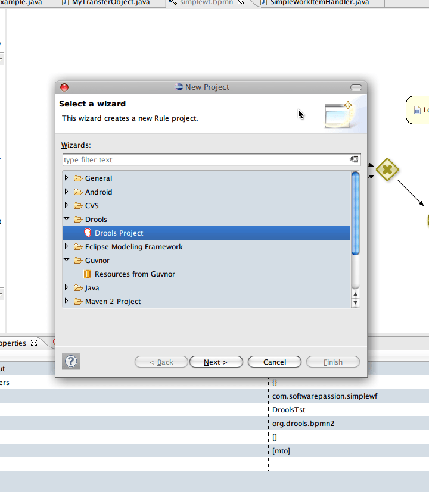Select the CVS tree row label
The image size is (429, 492).
tap(92, 205)
